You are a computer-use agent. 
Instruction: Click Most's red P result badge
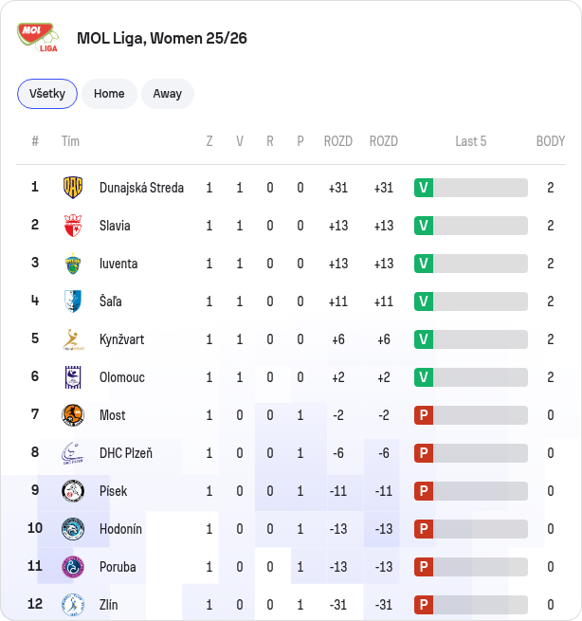coord(424,415)
